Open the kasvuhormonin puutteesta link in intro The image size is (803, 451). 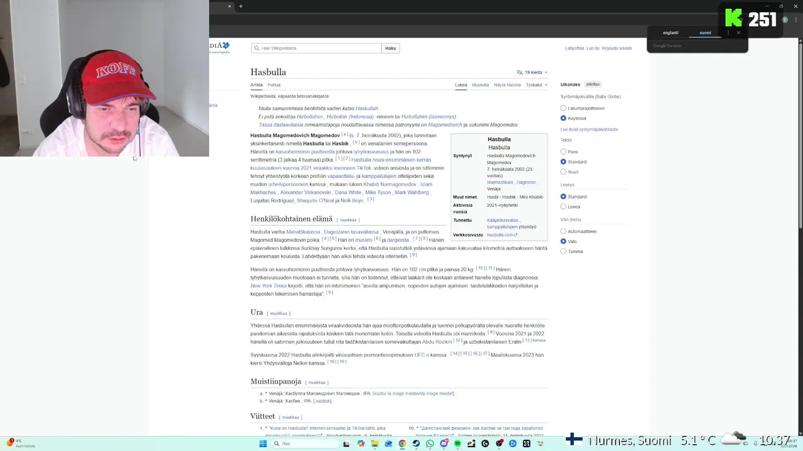(305, 152)
